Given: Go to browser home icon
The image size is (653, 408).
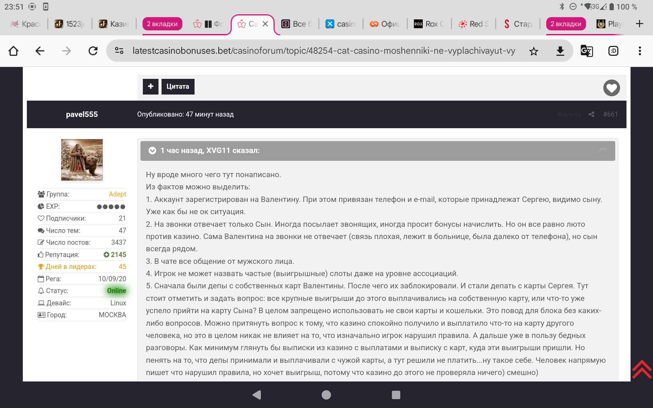Looking at the screenshot, I should point(14,51).
